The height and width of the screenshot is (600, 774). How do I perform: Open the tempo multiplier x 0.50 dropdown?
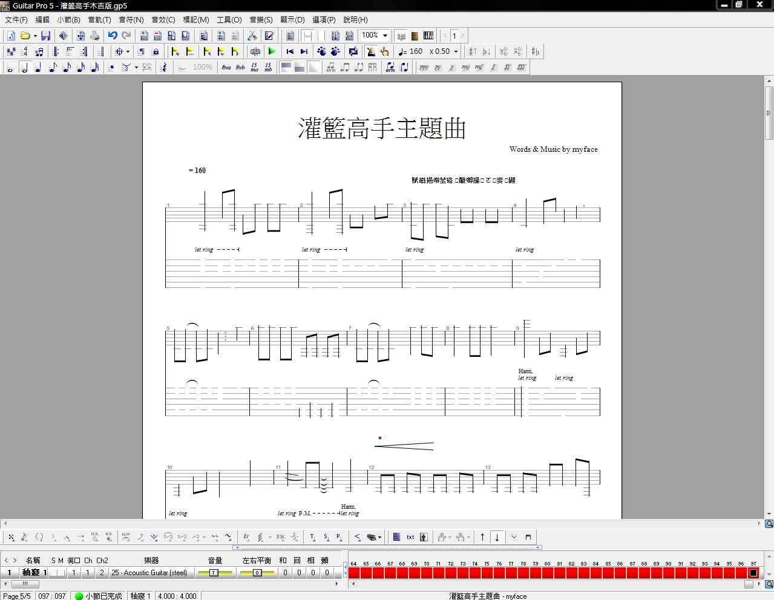pos(456,51)
